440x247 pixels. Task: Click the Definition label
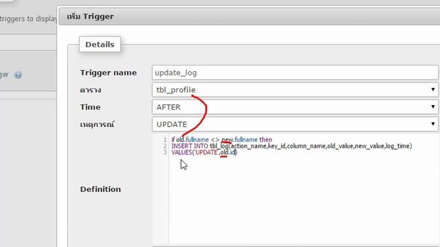pos(100,189)
